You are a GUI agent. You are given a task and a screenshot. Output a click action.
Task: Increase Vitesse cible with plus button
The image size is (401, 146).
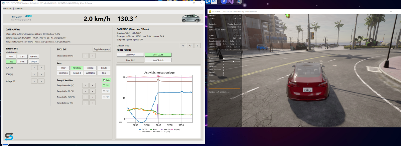93,56
